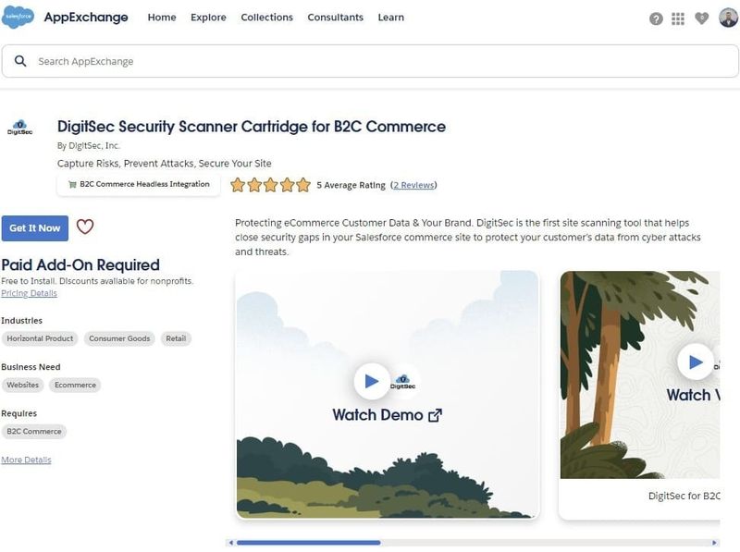Open the help question mark icon
This screenshot has height=552, width=740.
(x=656, y=18)
